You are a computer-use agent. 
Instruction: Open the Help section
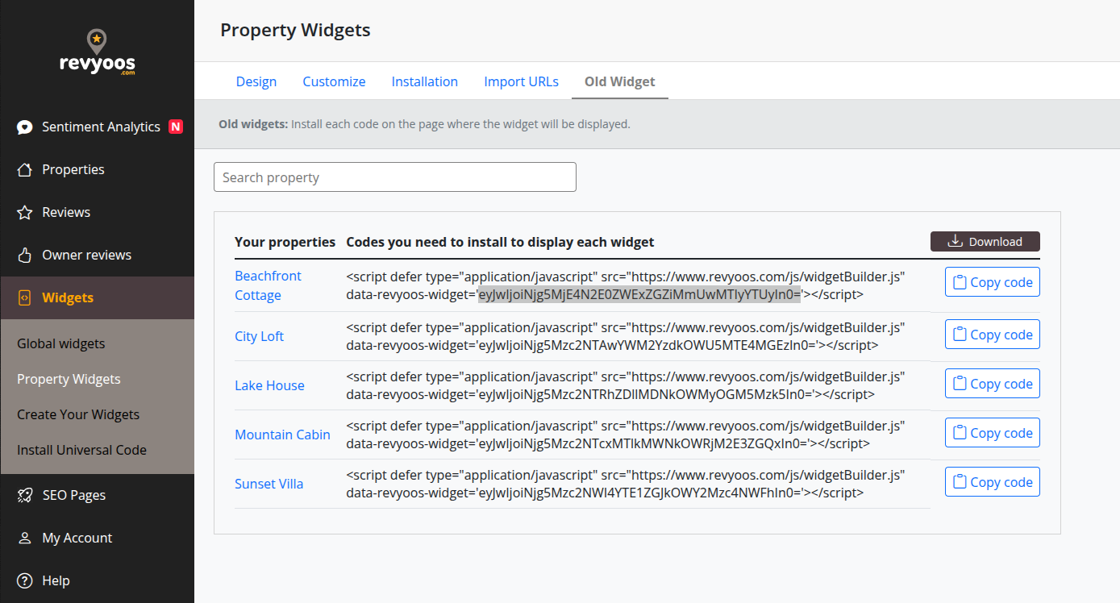pyautogui.click(x=97, y=580)
